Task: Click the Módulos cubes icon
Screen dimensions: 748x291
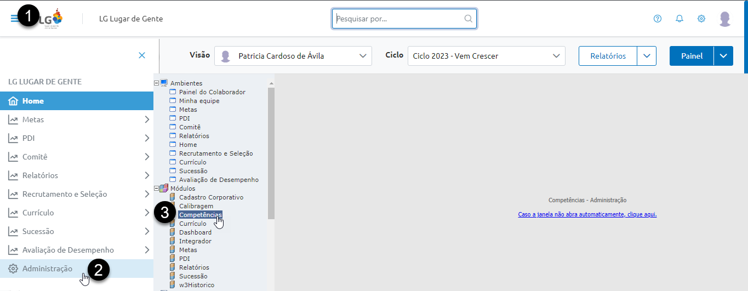Action: [164, 188]
